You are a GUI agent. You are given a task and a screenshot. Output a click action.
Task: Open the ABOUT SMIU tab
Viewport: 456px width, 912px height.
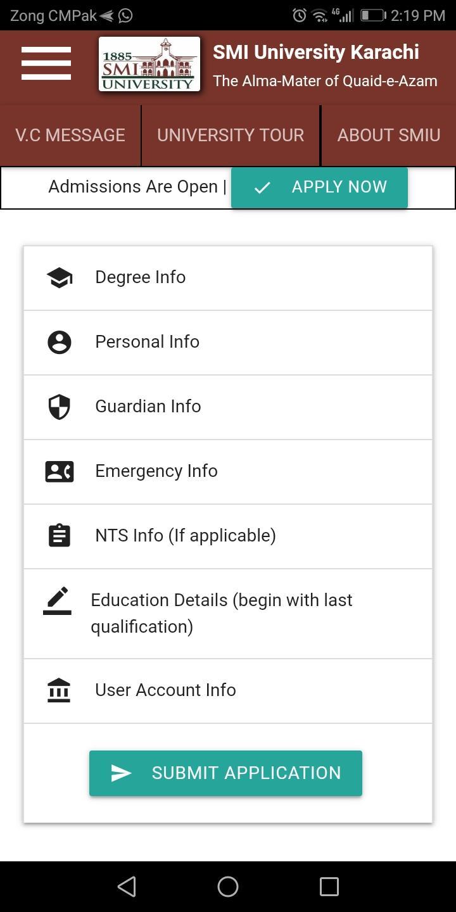(x=389, y=135)
